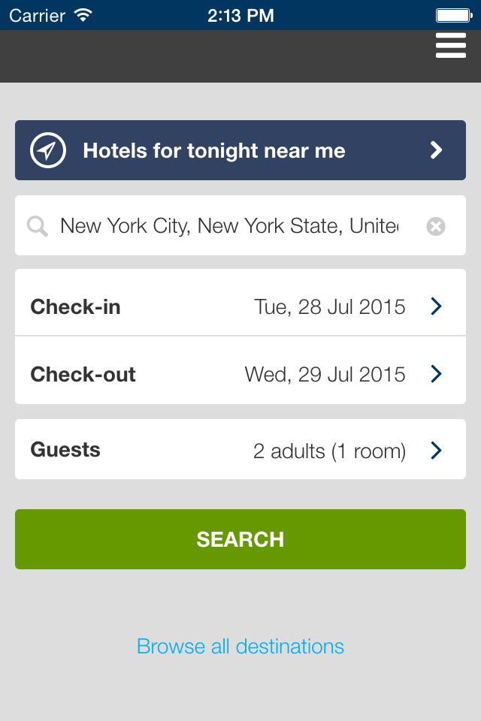Tap the battery indicator icon
Image resolution: width=481 pixels, height=721 pixels.
(x=454, y=16)
